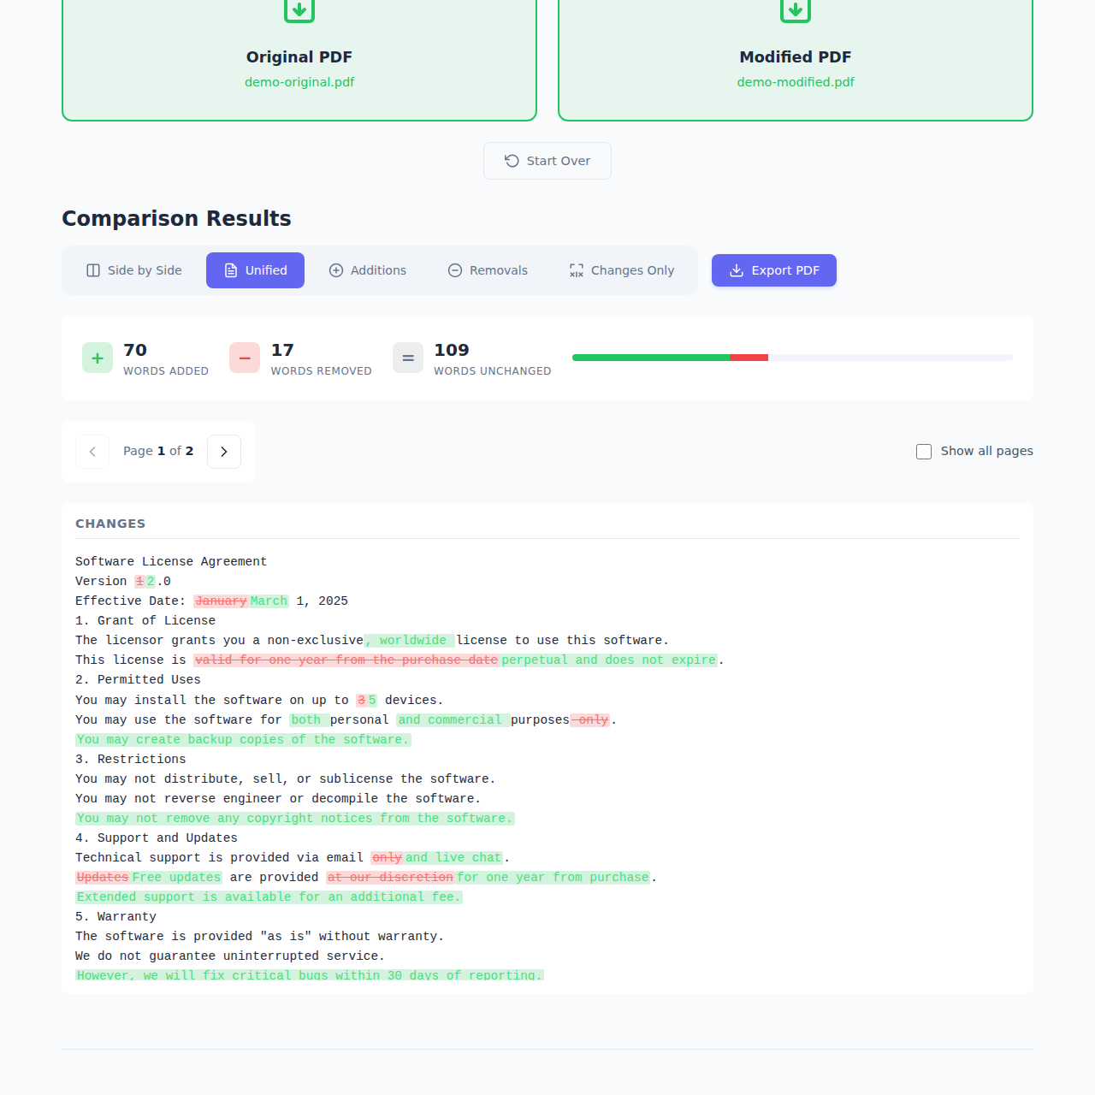Go to the next page with right chevron

[x=224, y=452]
